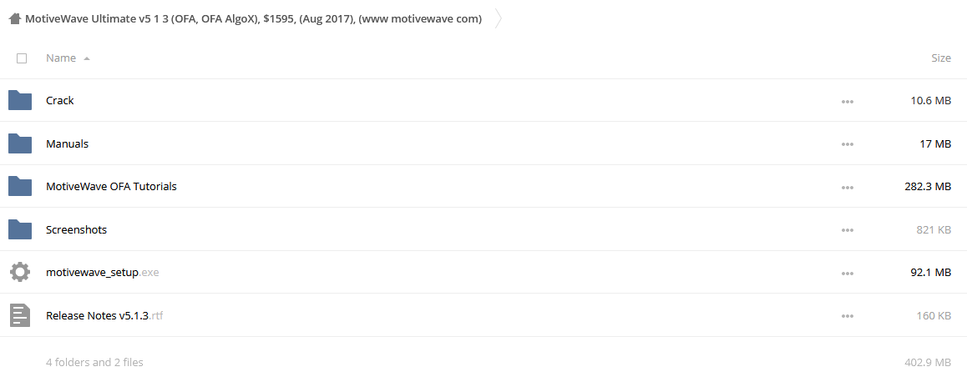967x387 pixels.
Task: Click the MotiveWave Ultimate breadcrumb title
Action: 254,18
